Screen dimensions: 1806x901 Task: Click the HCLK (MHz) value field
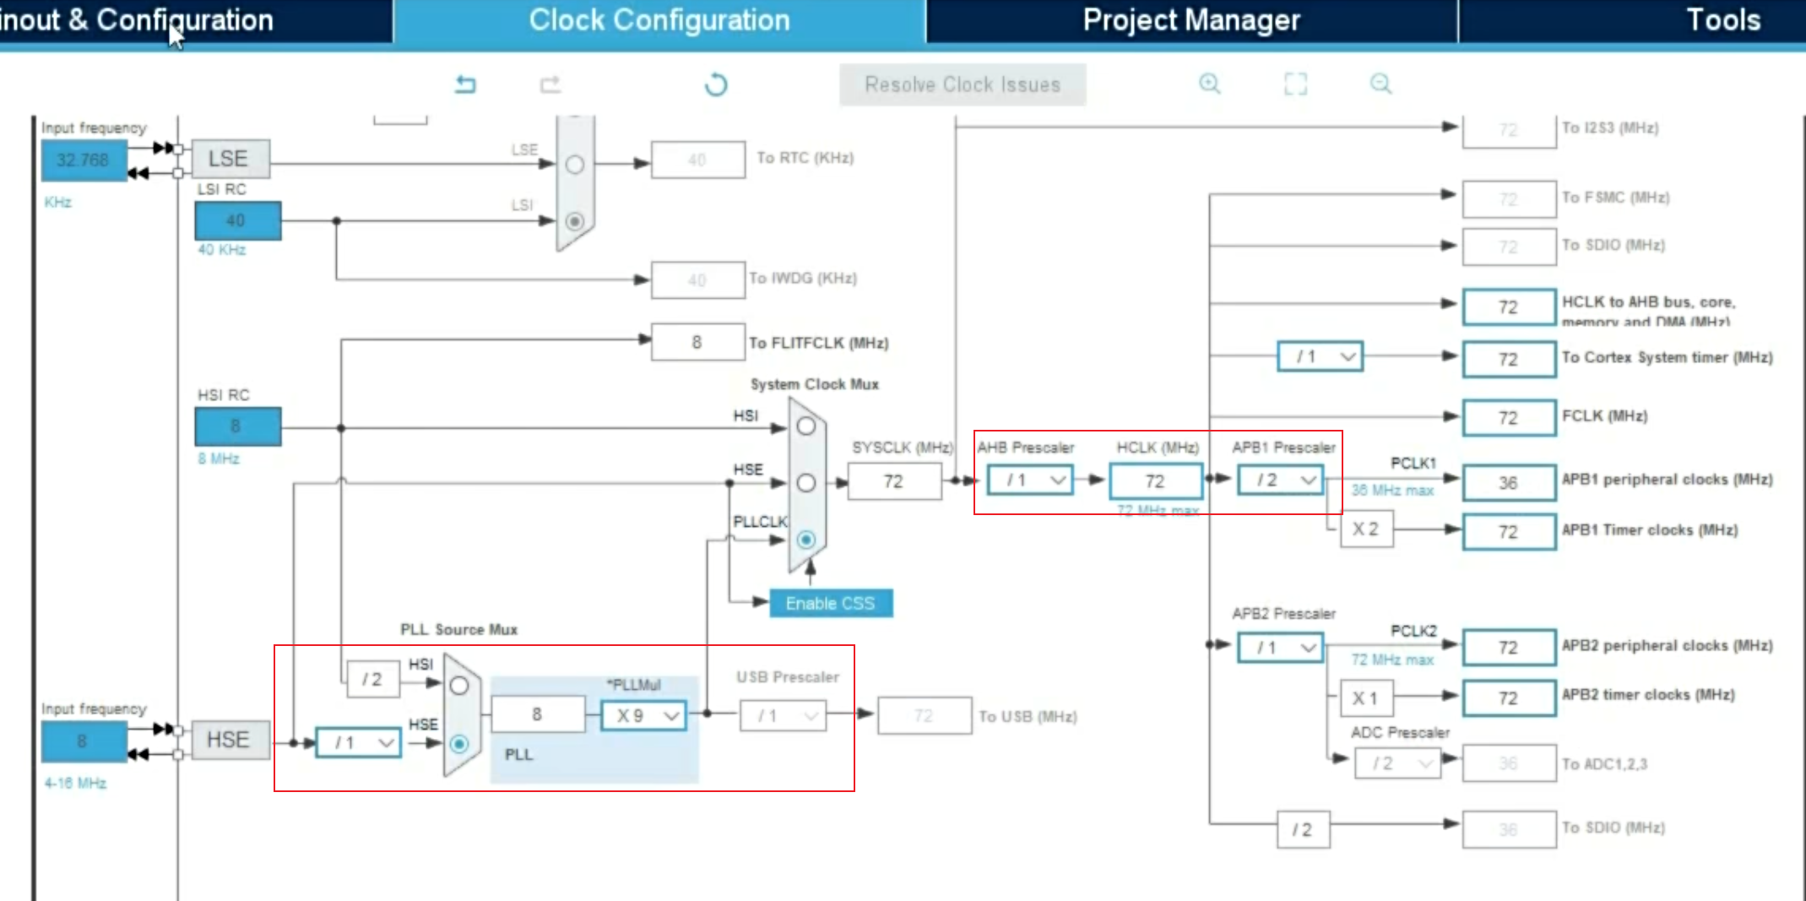1155,481
